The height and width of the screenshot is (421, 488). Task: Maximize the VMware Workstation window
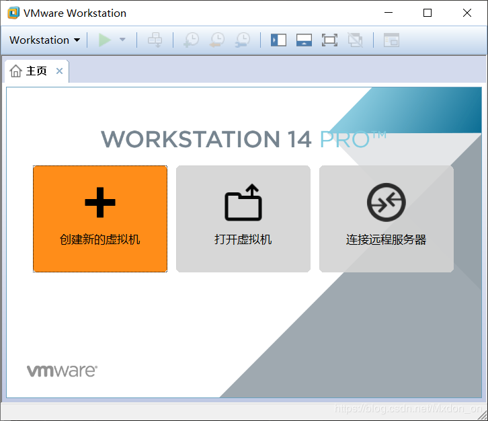click(x=428, y=13)
